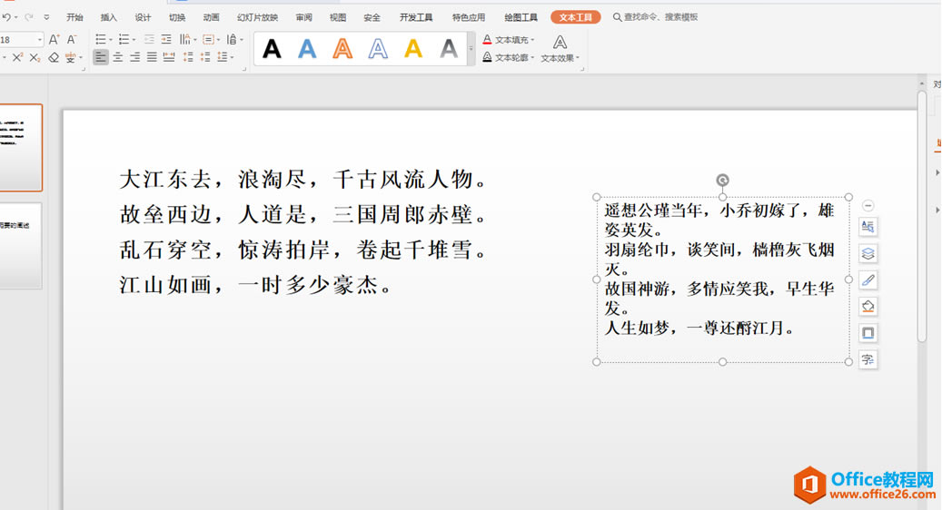Increase font size with the A+ icon
Viewport: 942px width, 510px height.
pyautogui.click(x=55, y=40)
